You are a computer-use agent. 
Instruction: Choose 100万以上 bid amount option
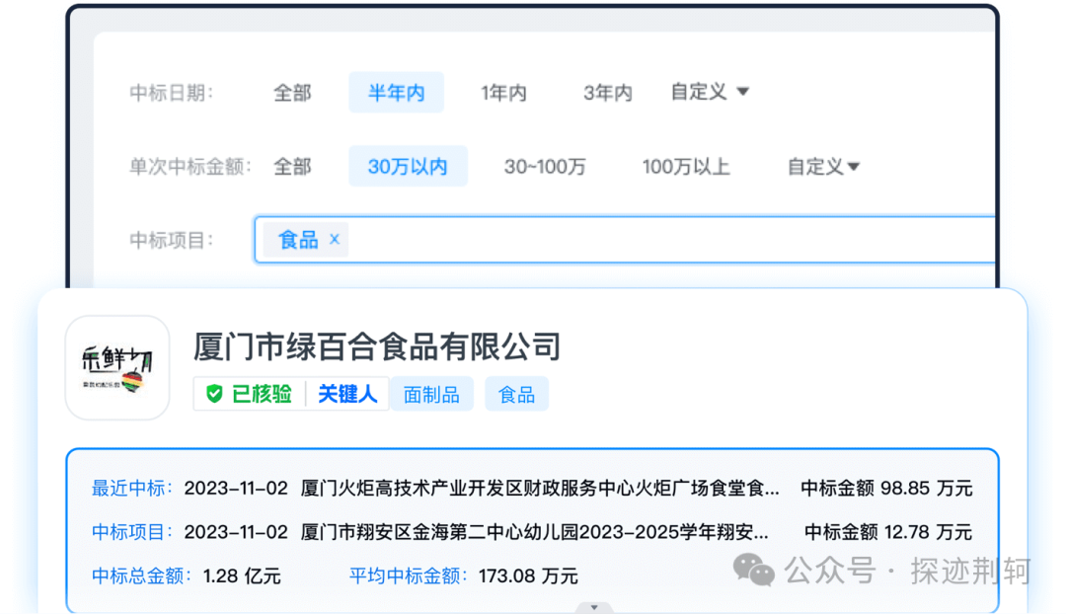pos(686,167)
